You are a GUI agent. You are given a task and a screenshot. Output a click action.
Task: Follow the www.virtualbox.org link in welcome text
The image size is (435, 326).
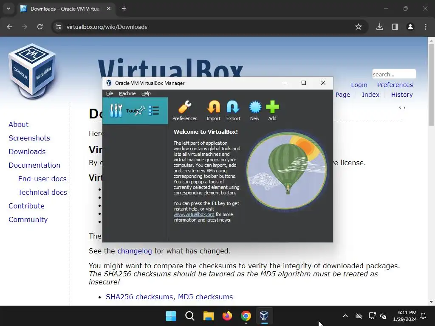[x=194, y=214]
